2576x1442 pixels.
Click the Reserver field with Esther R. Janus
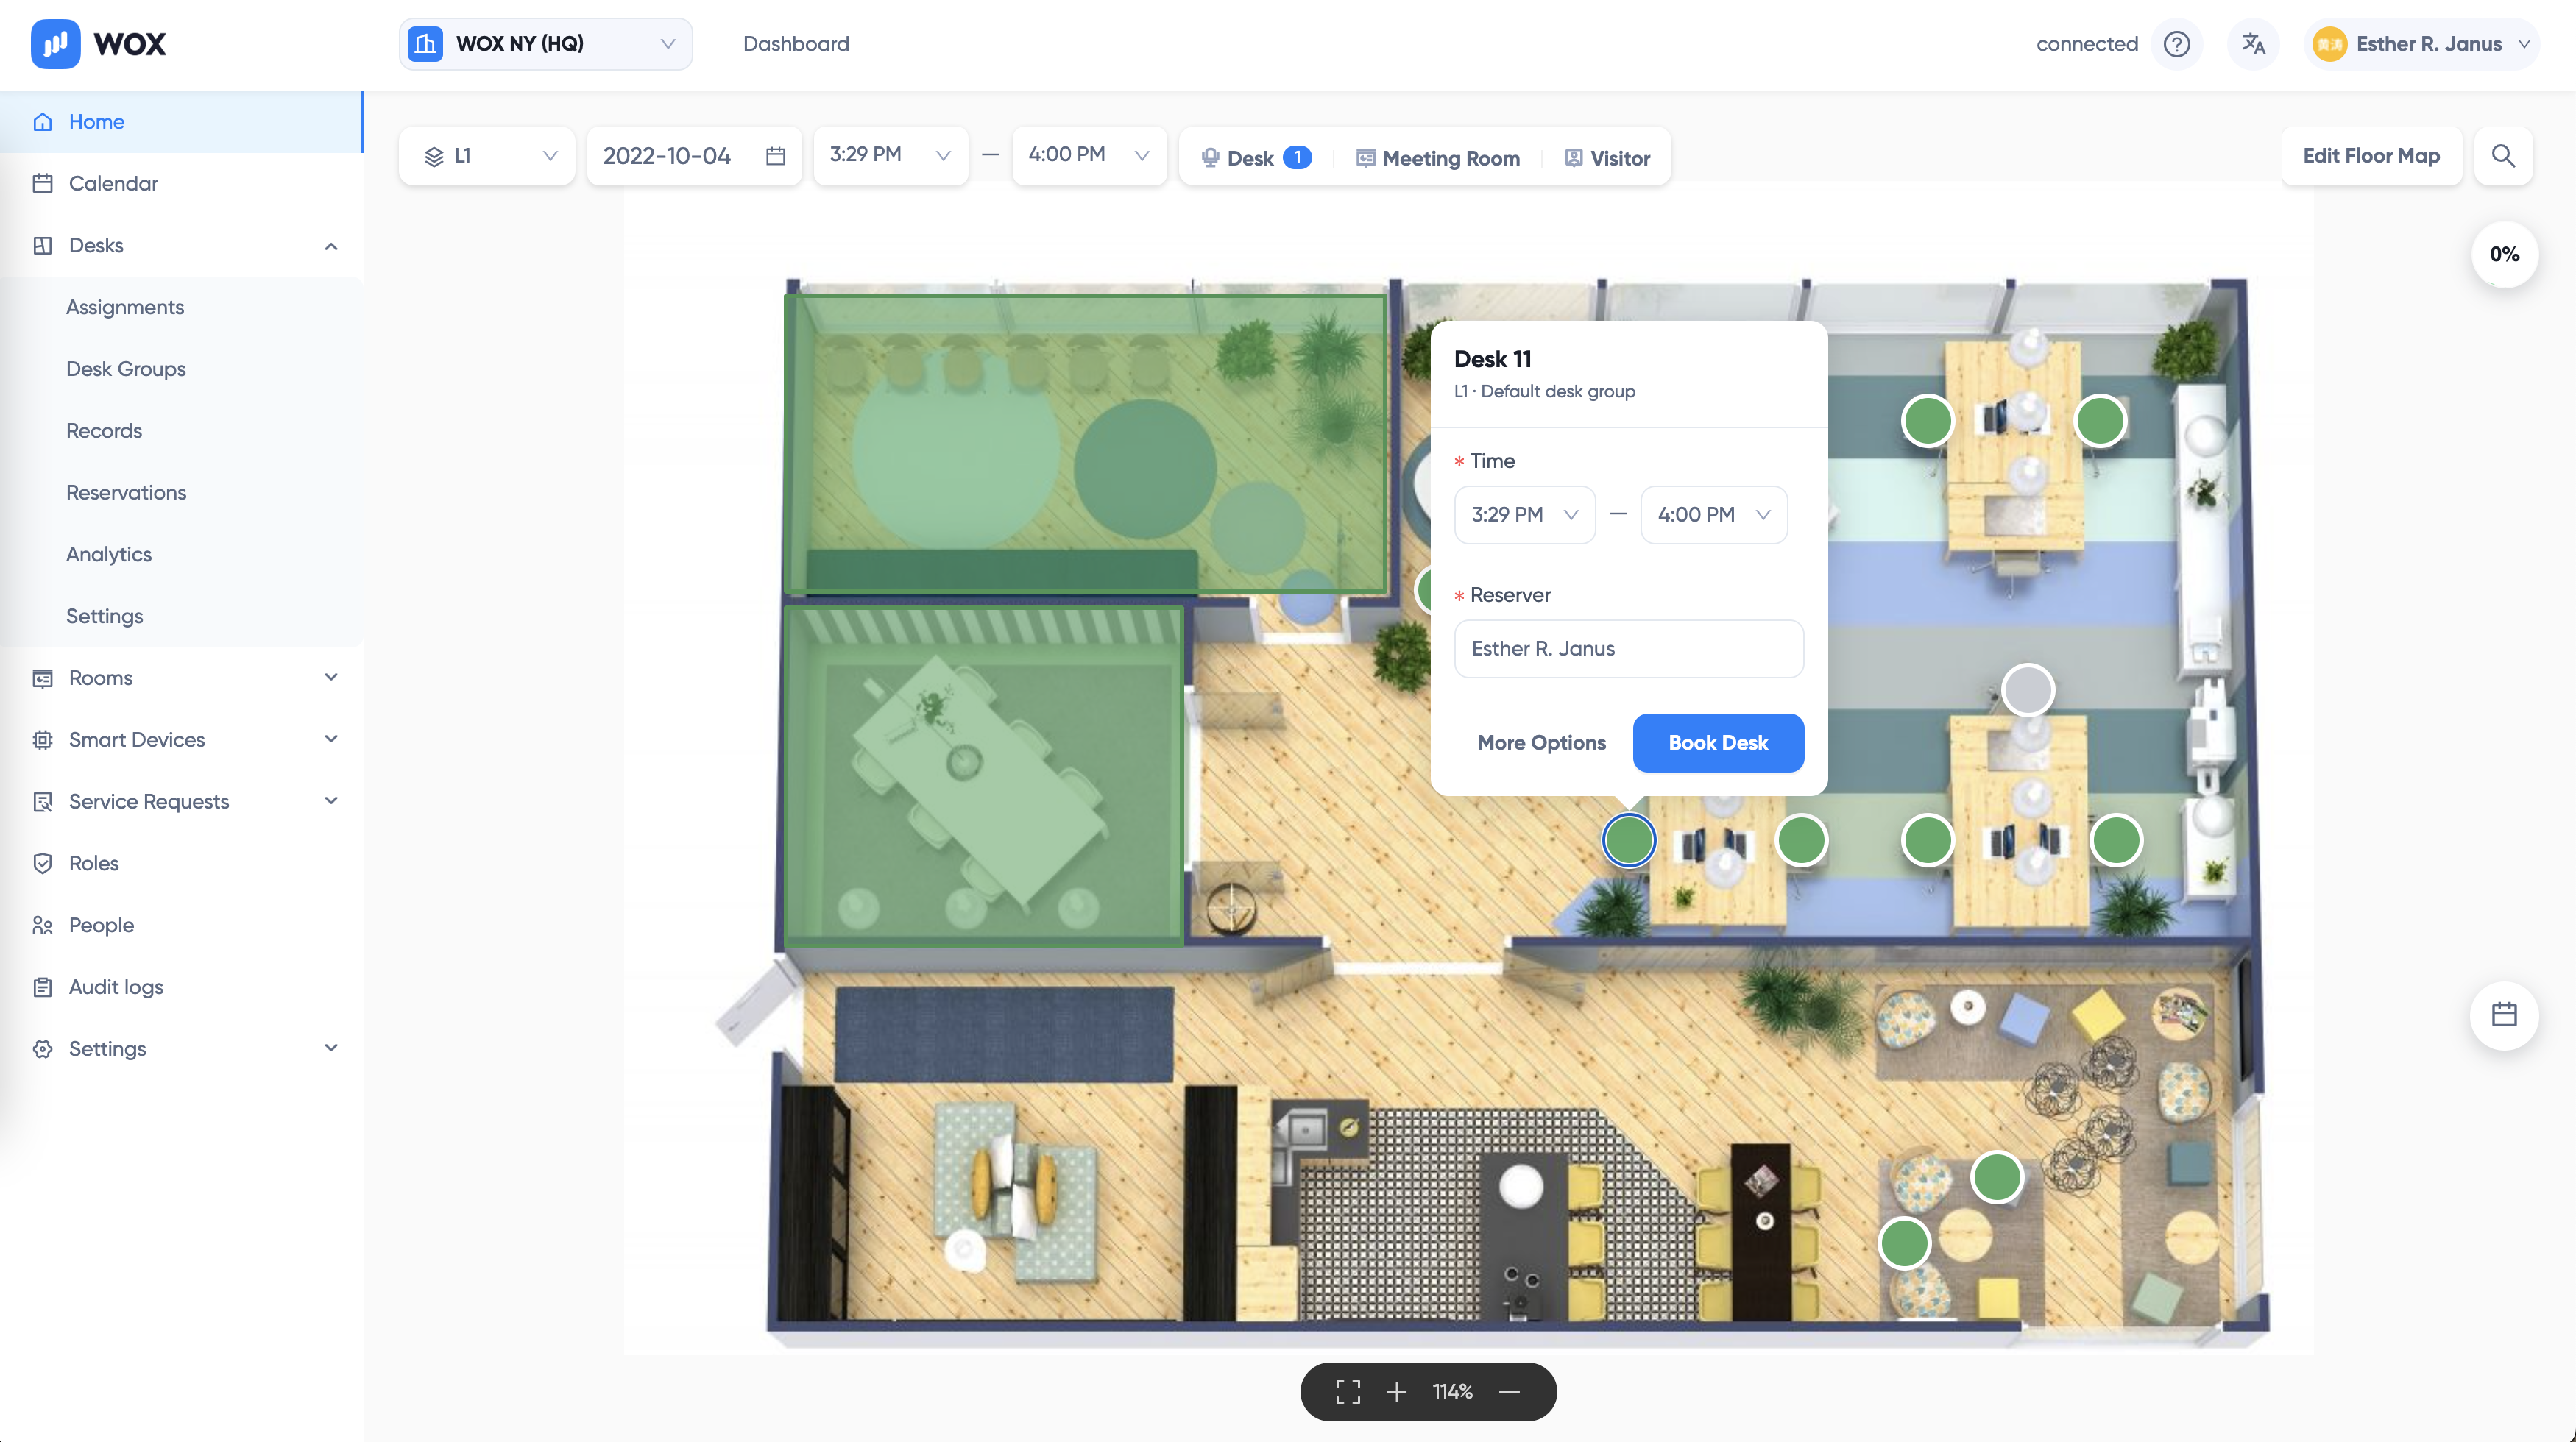[x=1629, y=649]
